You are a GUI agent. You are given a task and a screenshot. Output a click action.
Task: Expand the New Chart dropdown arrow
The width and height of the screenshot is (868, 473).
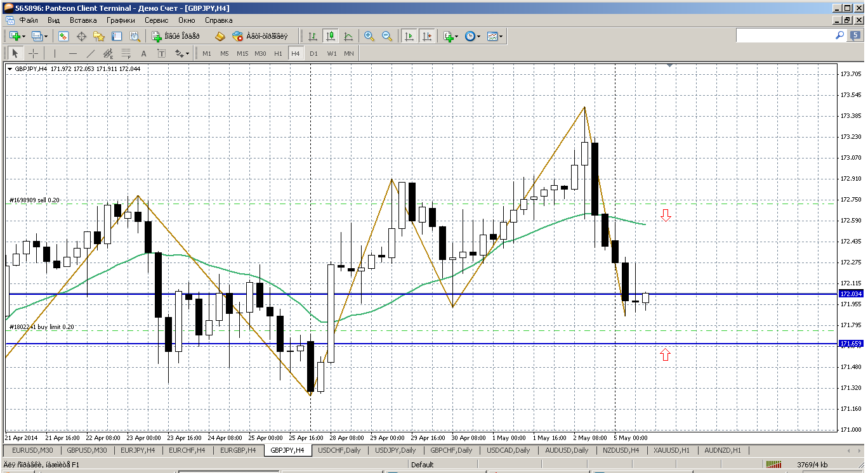point(24,36)
